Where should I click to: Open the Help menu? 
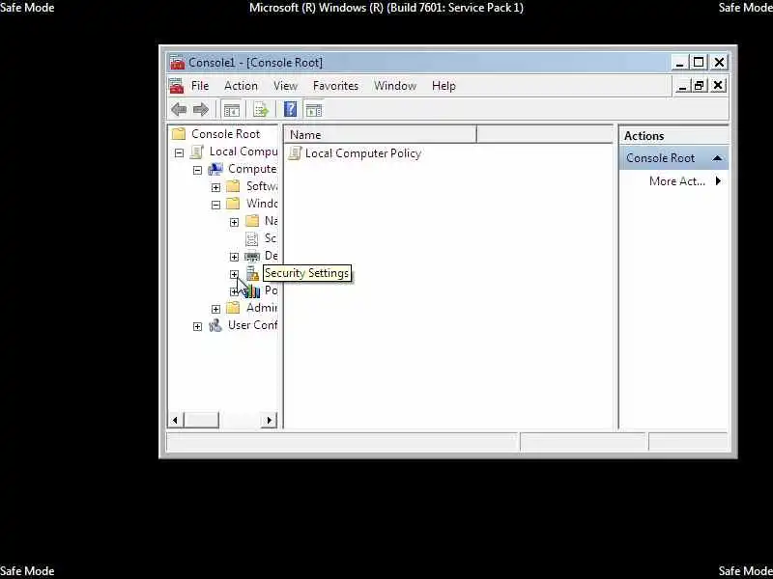(x=444, y=86)
